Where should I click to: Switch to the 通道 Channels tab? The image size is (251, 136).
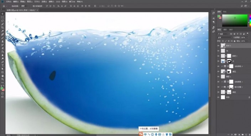coord(225,30)
